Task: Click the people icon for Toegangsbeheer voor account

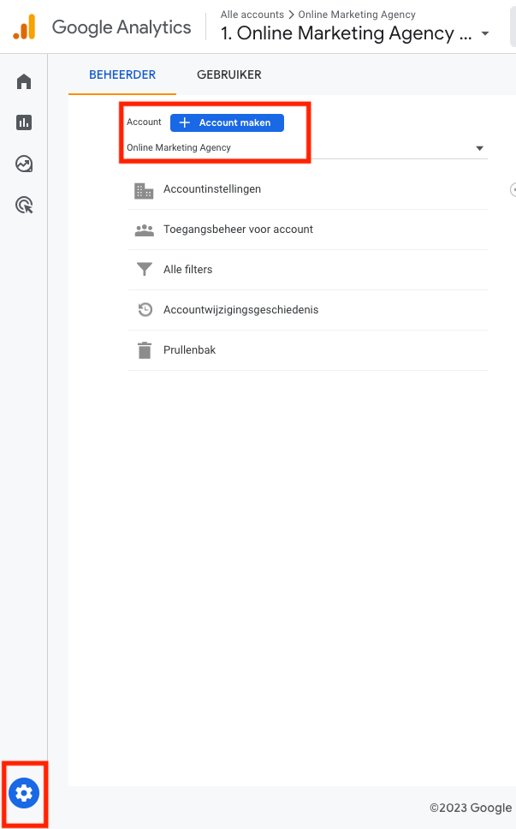Action: 144,229
